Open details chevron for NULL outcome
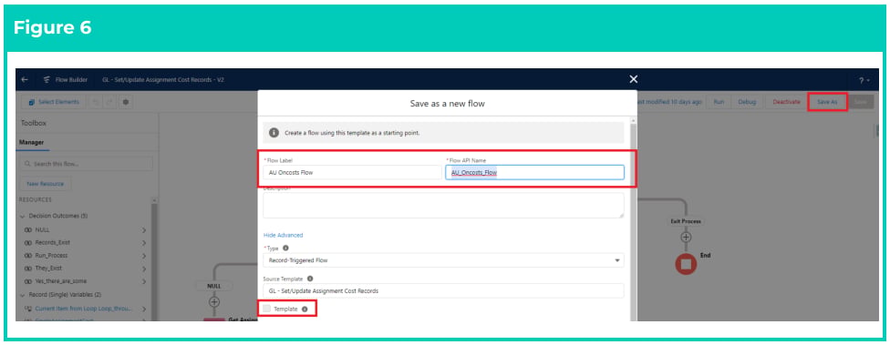890x345 pixels. [144, 230]
